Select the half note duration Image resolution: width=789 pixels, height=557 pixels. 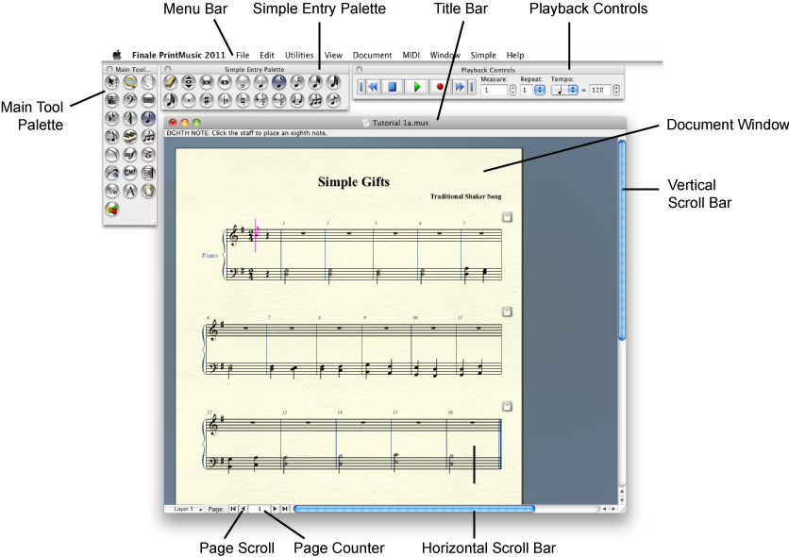[243, 82]
